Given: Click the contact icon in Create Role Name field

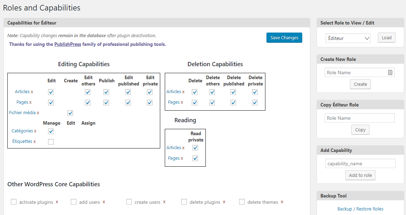Looking at the screenshot, I should 390,72.
